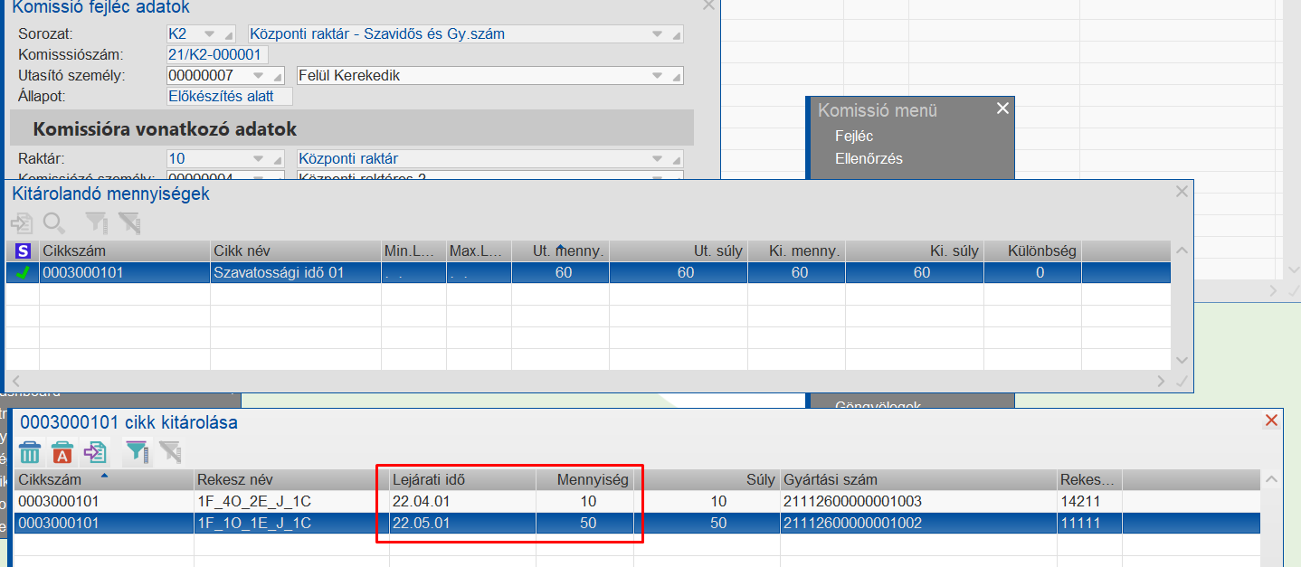The width and height of the screenshot is (1301, 567).
Task: Close the Kitárolandó mennyiségek window
Action: coord(1181,192)
